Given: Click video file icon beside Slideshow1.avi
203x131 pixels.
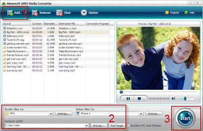Looking at the screenshot, I should 4,28.
